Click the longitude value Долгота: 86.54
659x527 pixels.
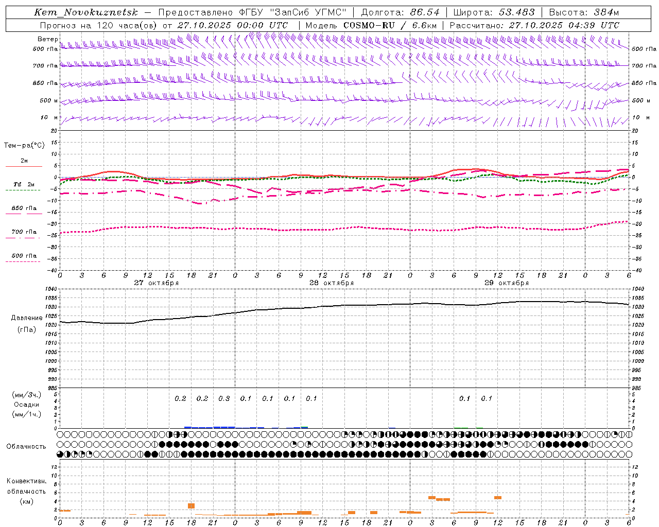click(x=400, y=12)
